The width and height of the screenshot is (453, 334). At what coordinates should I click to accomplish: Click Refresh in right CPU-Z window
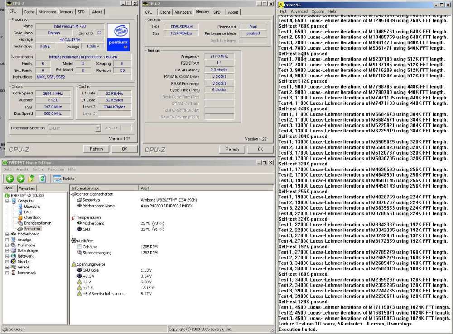[232, 149]
